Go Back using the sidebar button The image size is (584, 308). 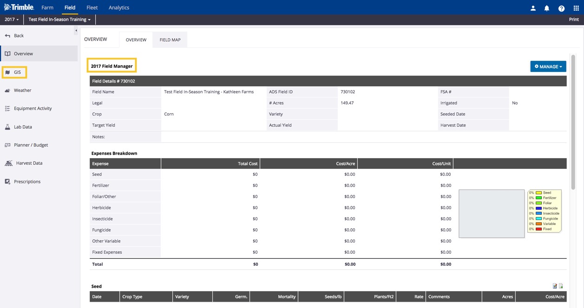click(19, 36)
